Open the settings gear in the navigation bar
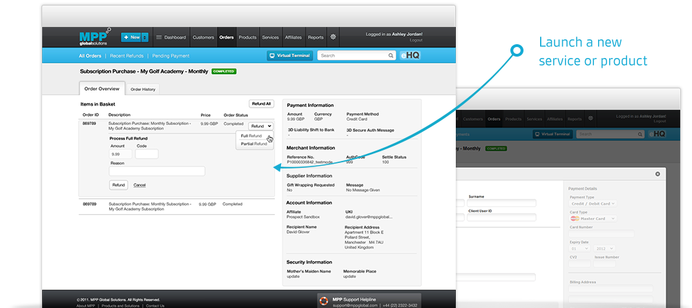 click(x=333, y=37)
